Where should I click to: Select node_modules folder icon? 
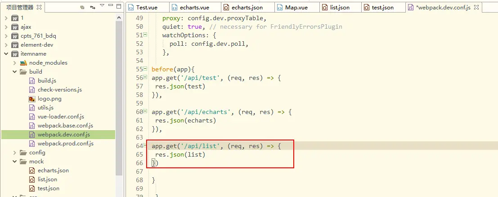click(23, 63)
